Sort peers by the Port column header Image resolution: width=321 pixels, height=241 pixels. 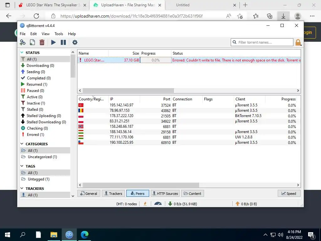coord(155,99)
